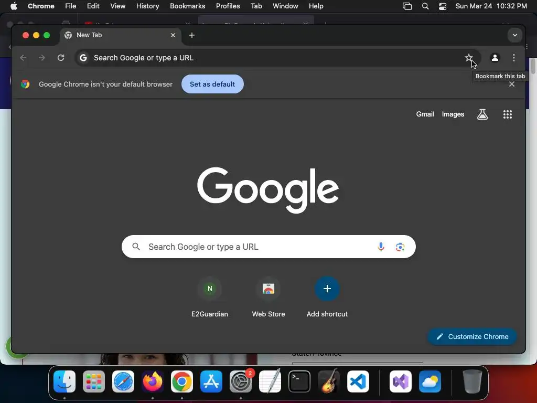This screenshot has height=403, width=537.
Task: Expand the tab search dropdown arrow
Action: click(x=515, y=35)
